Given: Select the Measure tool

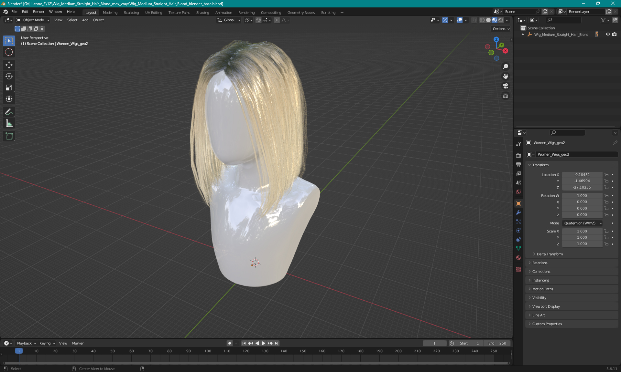Looking at the screenshot, I should (9, 123).
